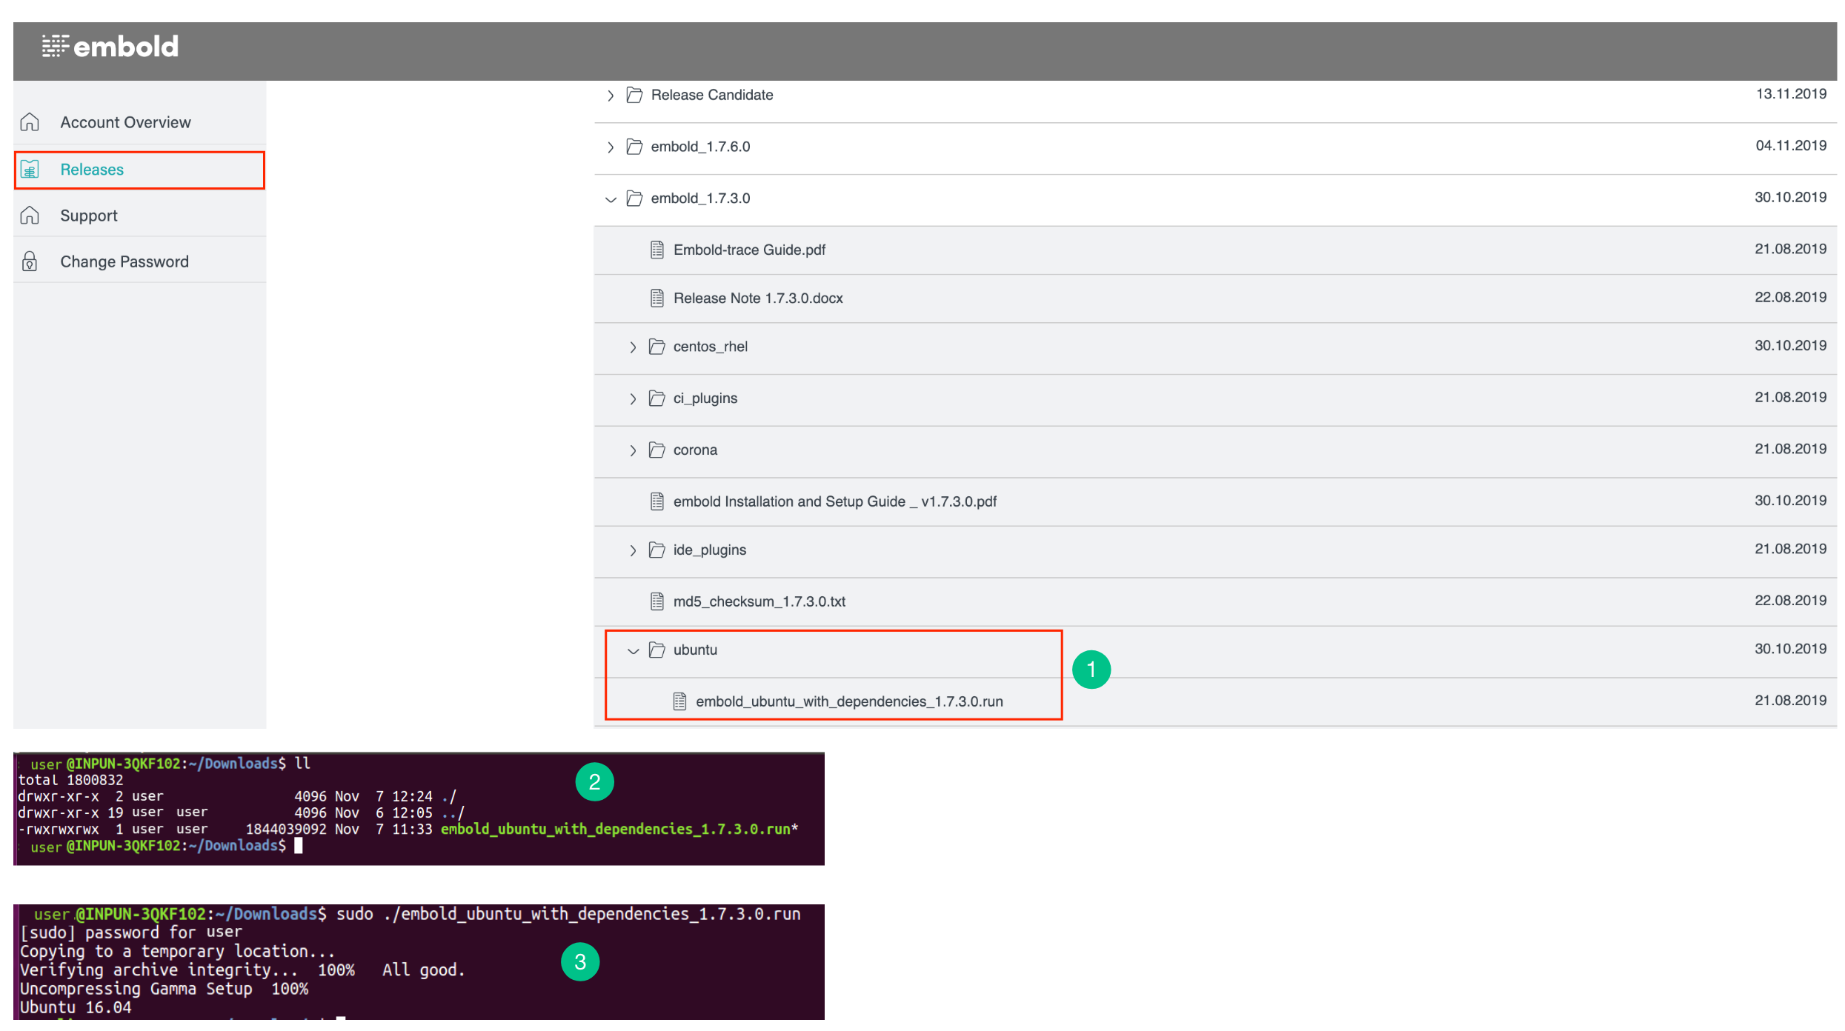This screenshot has height=1031, width=1845.
Task: Go to Change Password
Action: click(124, 261)
